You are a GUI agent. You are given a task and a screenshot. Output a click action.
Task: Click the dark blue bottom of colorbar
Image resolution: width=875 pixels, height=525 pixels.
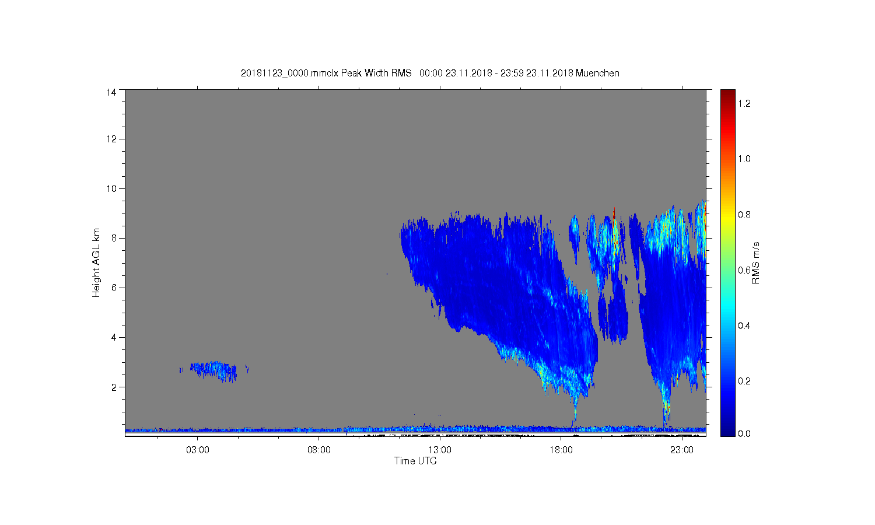point(727,429)
